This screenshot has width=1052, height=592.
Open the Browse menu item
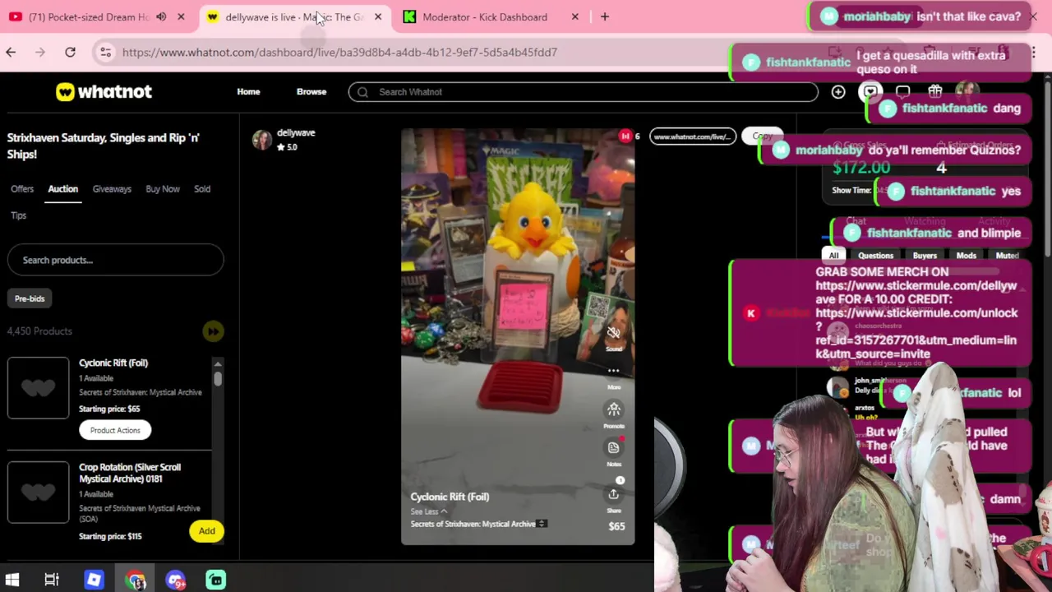click(x=311, y=91)
